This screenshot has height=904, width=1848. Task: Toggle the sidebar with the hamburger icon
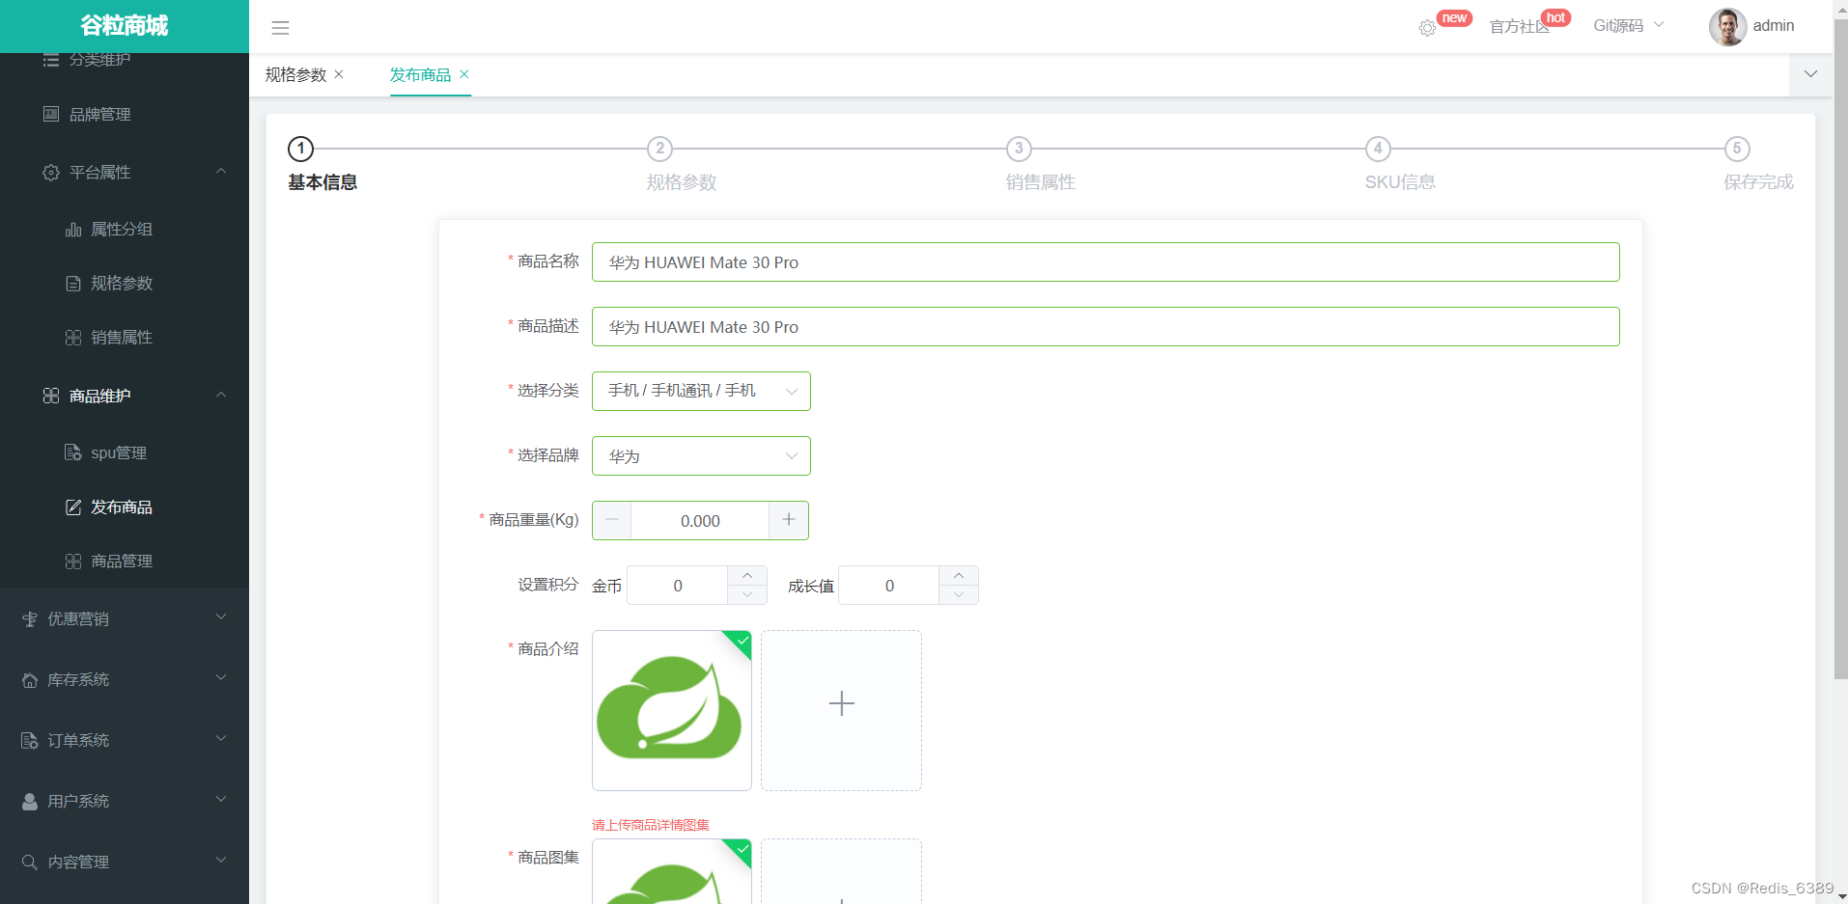point(280,27)
